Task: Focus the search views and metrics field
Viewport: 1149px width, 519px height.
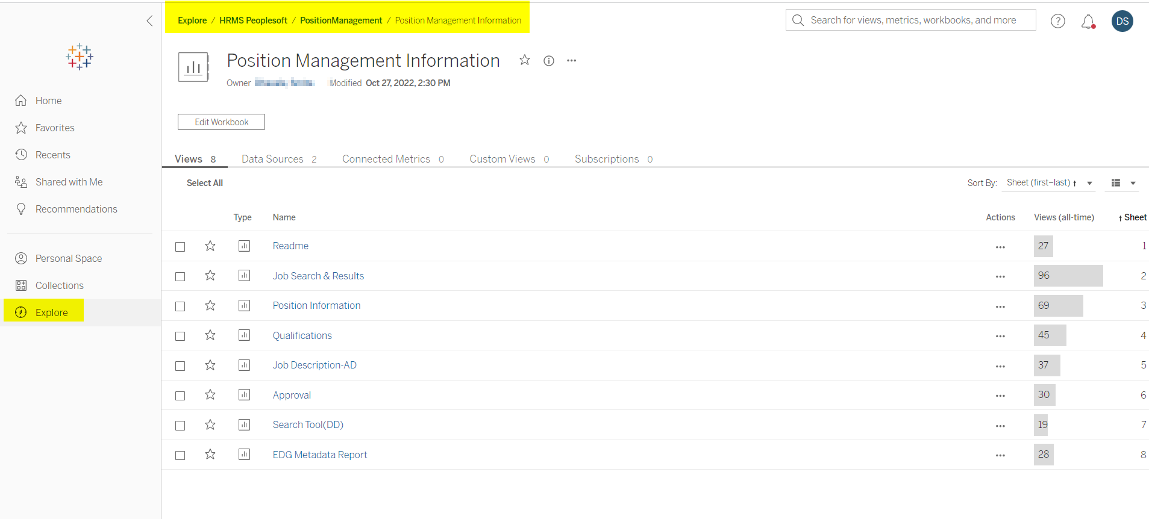Action: tap(913, 20)
